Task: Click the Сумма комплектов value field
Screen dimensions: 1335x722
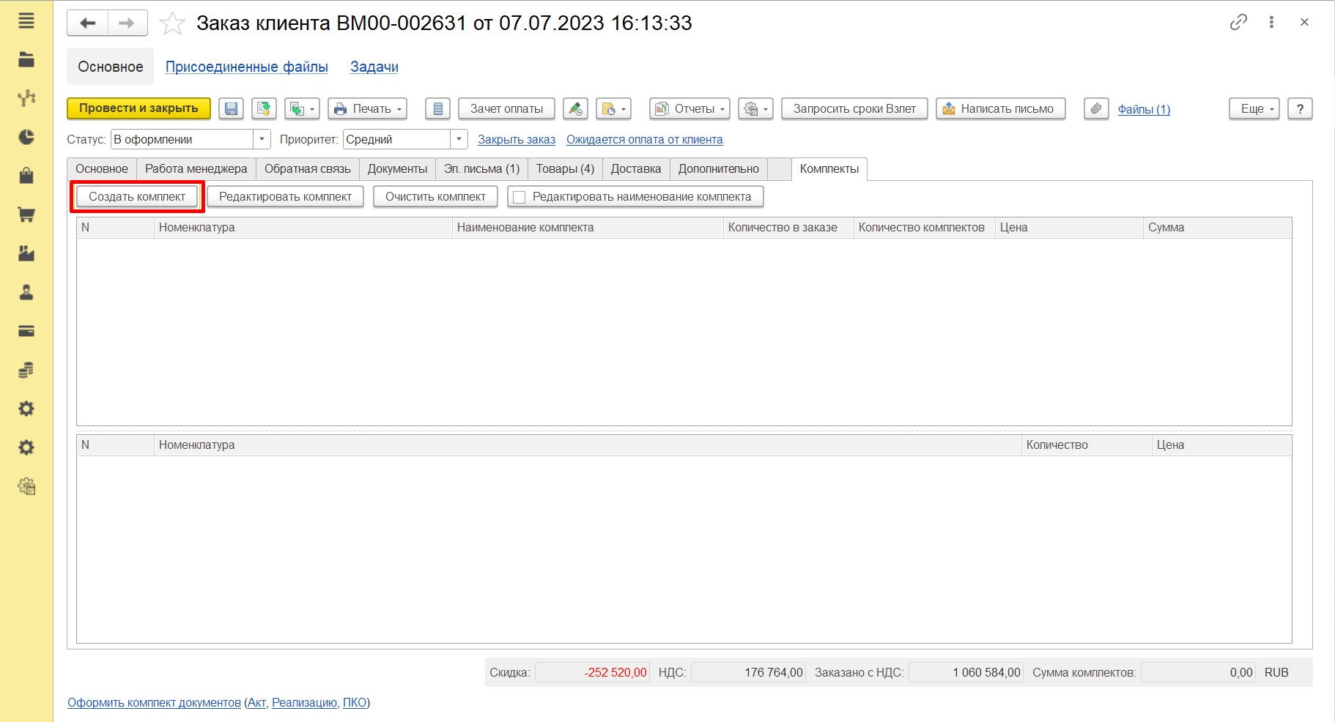Action: click(1198, 672)
